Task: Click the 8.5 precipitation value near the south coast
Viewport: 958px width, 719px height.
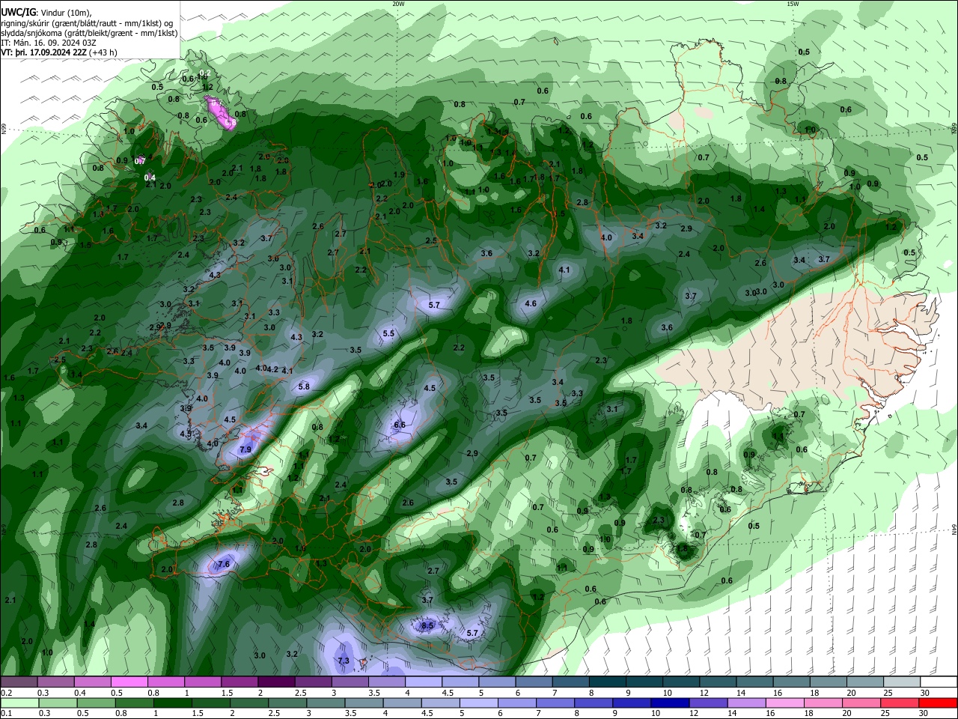Action: [427, 625]
